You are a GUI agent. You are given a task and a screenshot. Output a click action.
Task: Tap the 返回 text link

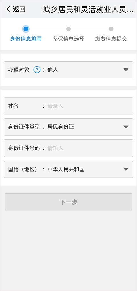click(19, 9)
